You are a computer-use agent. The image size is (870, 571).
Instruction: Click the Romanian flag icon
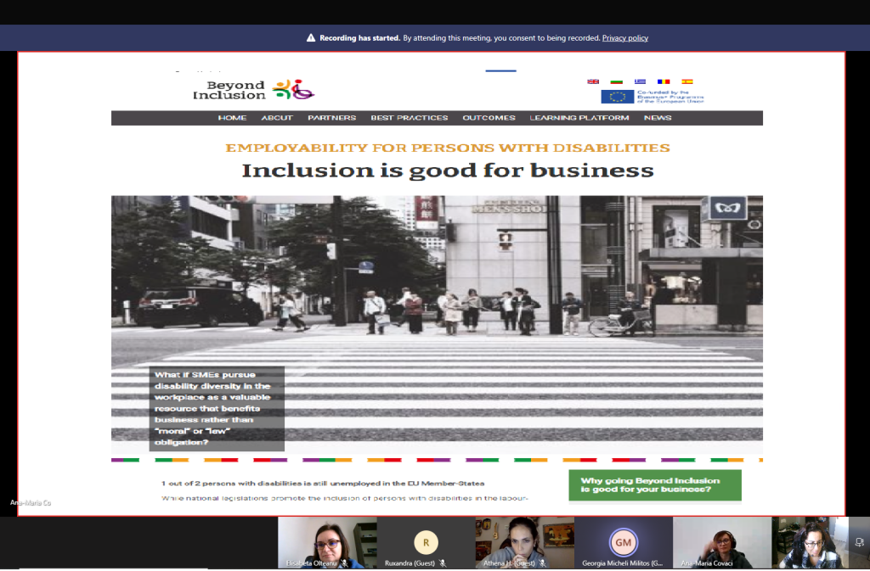tap(664, 81)
